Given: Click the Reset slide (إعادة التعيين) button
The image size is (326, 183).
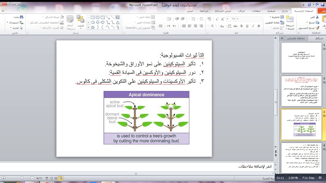Looking at the screenshot, I should tap(275, 23).
